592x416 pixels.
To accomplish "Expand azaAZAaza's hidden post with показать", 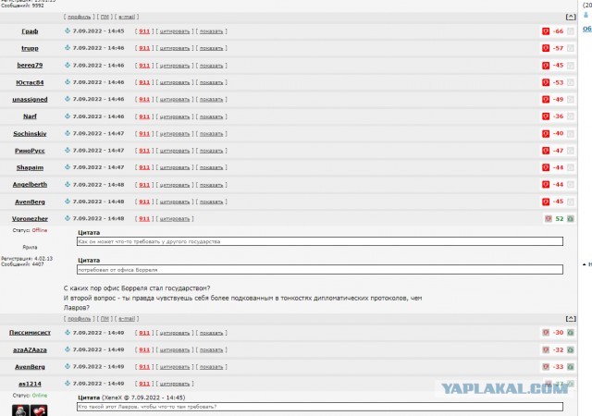I will (x=212, y=350).
